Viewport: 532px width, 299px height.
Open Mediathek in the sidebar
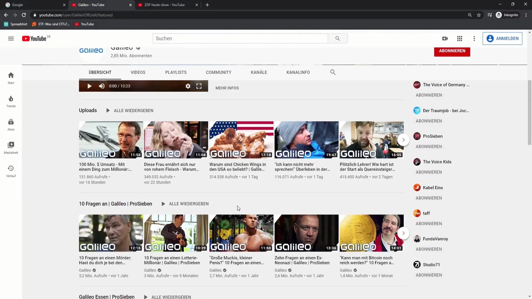tap(11, 148)
